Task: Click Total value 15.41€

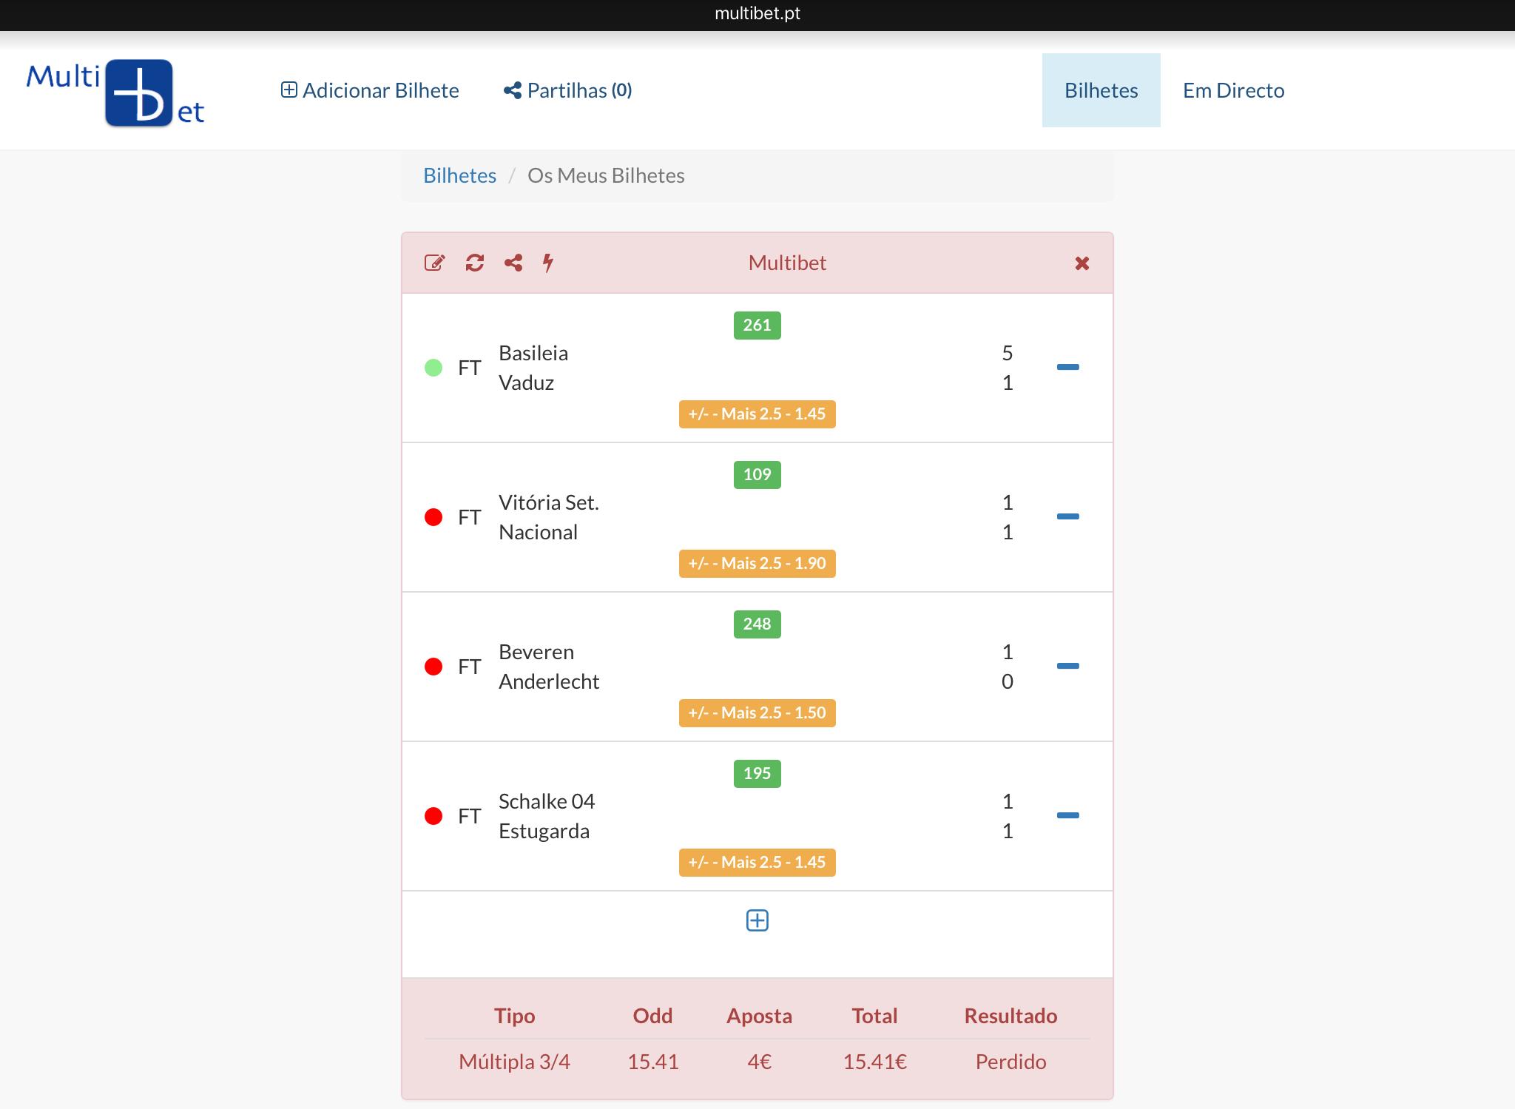Action: (x=874, y=1062)
